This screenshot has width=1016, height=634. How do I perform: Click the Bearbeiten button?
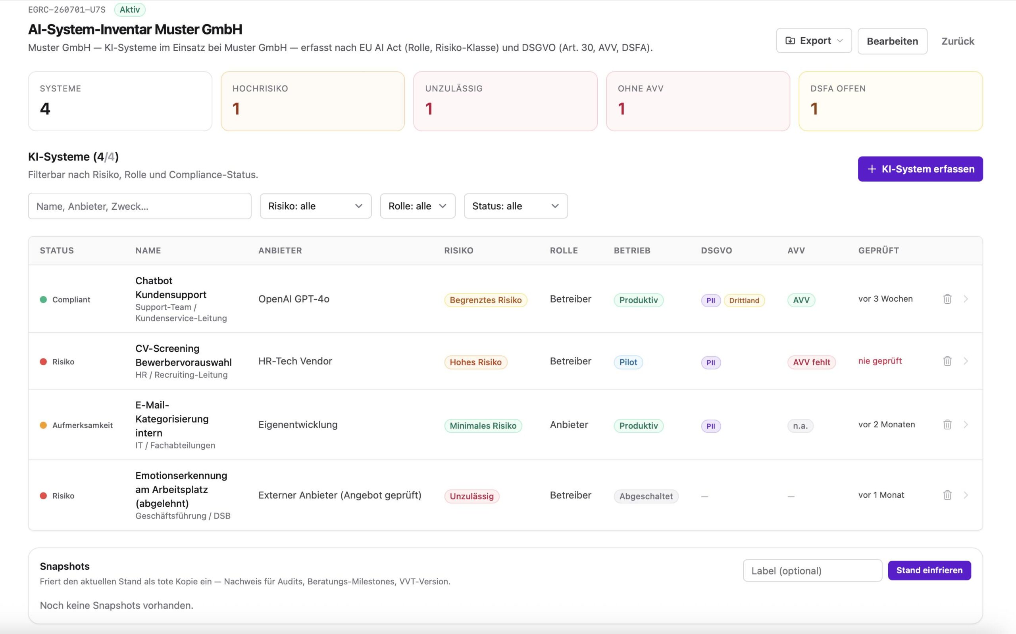pos(892,41)
